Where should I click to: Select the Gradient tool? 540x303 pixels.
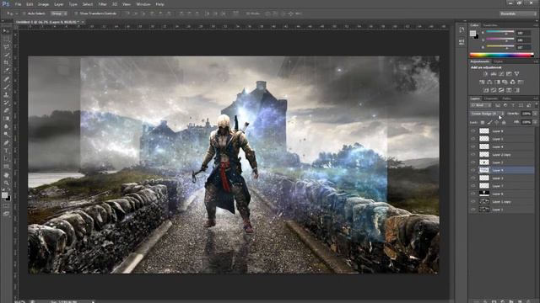[6, 118]
